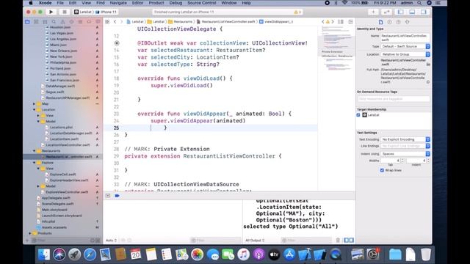Reveal file in Finder arrow icon
Screen dimensions: 470x264
coord(427,82)
